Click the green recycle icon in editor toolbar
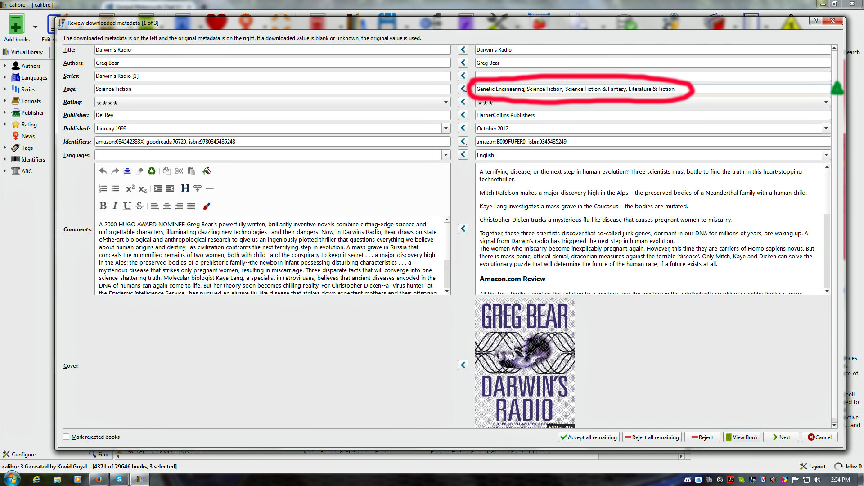 152,171
